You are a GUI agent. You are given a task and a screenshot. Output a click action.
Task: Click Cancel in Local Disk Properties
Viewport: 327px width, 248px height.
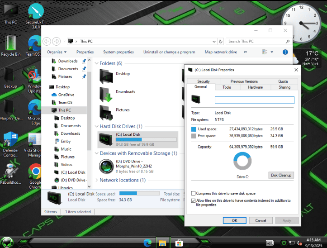[261, 220]
